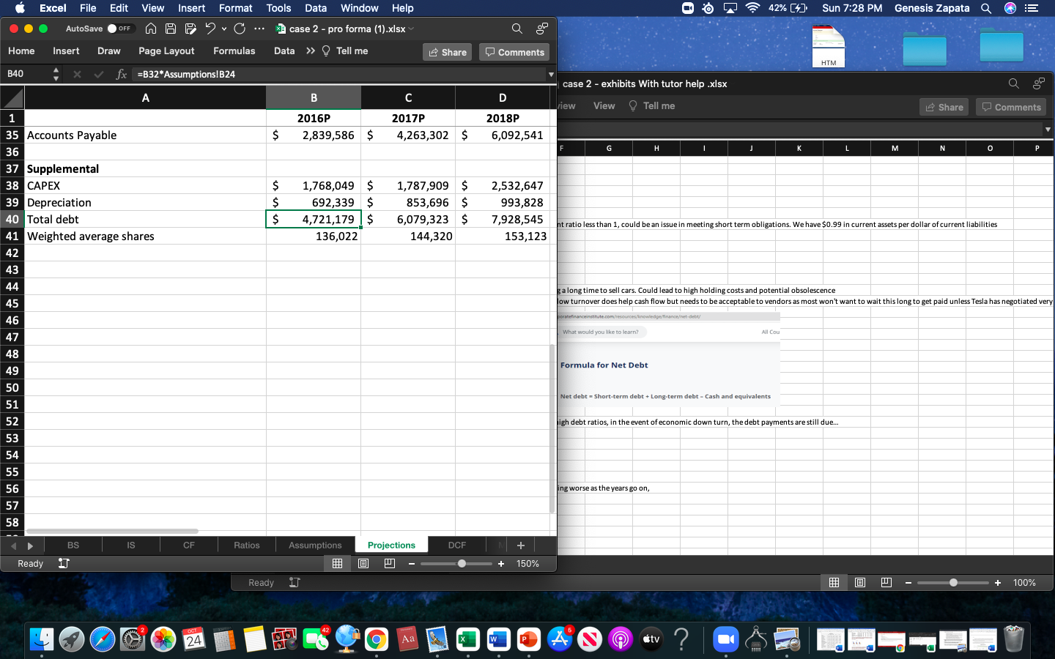The width and height of the screenshot is (1055, 659).
Task: Switch to Page Layout view in pro forma status bar
Action: [363, 563]
